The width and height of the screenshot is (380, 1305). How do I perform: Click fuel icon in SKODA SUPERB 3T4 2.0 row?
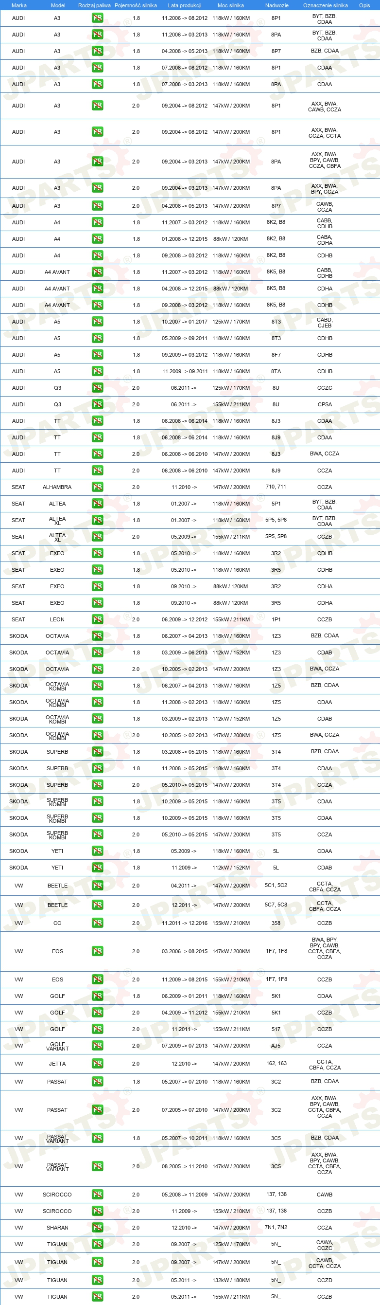coord(98,785)
